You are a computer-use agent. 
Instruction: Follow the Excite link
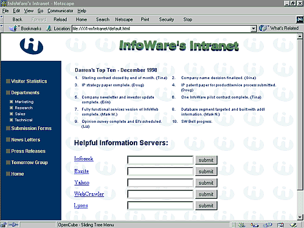pyautogui.click(x=81, y=171)
